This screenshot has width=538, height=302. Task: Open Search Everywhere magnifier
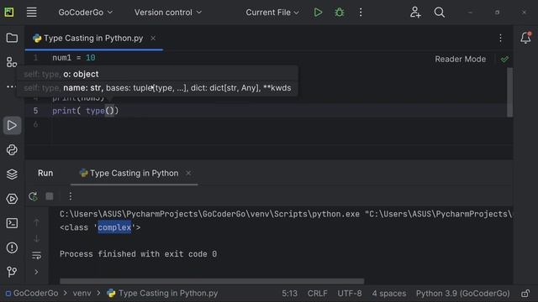439,13
